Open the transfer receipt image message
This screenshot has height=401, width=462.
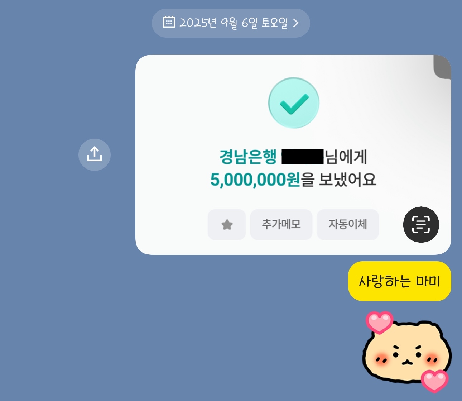tap(293, 155)
